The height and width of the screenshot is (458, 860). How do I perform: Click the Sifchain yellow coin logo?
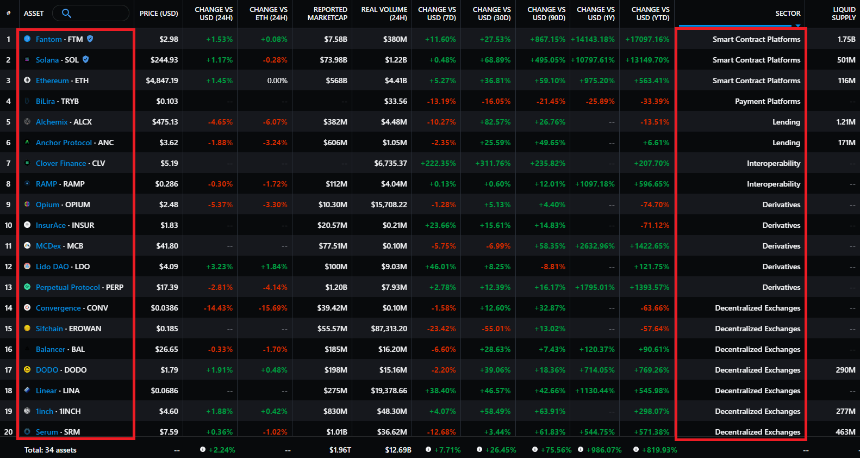[27, 329]
